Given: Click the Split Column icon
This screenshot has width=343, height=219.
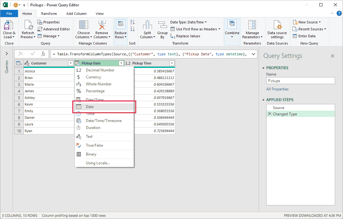Looking at the screenshot, I should (147, 25).
